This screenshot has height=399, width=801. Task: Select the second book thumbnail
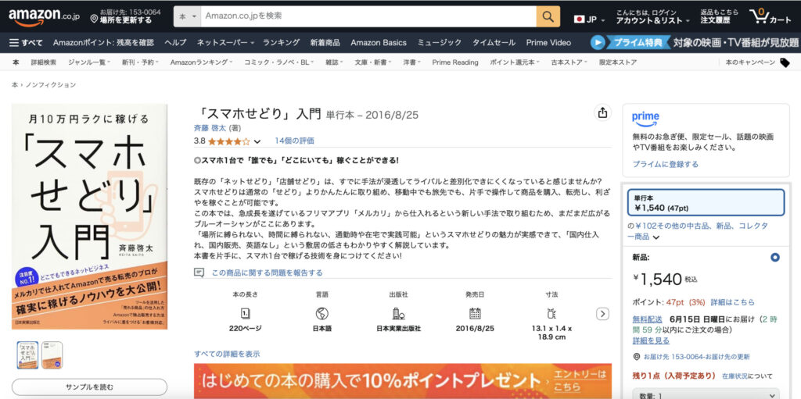[52, 355]
